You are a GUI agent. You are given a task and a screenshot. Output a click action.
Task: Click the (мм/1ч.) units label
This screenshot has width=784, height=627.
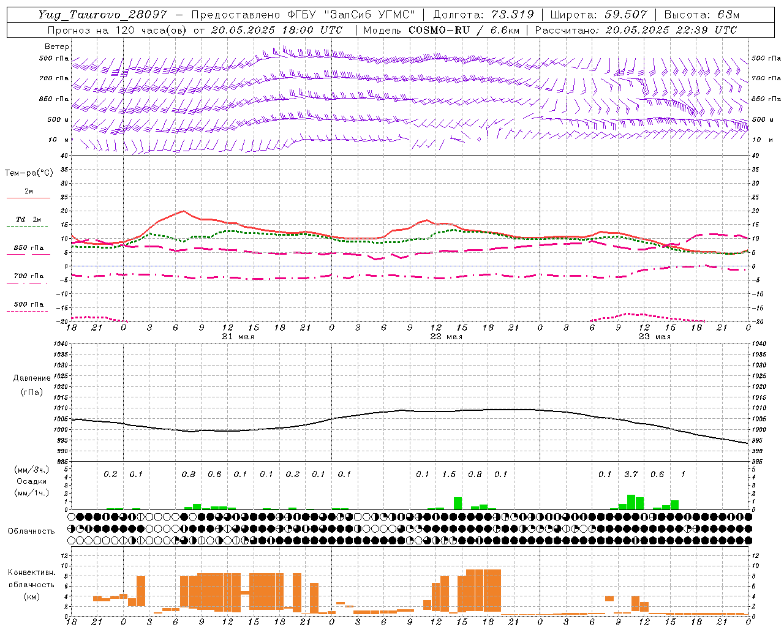[32, 493]
